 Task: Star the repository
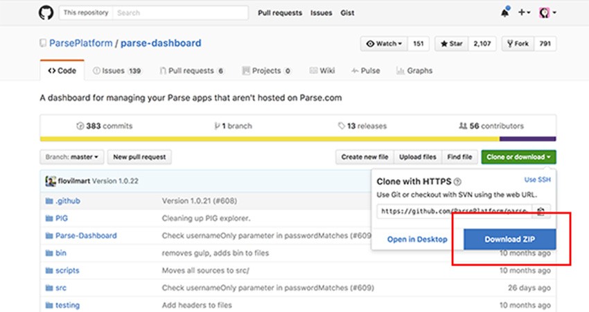pos(452,44)
